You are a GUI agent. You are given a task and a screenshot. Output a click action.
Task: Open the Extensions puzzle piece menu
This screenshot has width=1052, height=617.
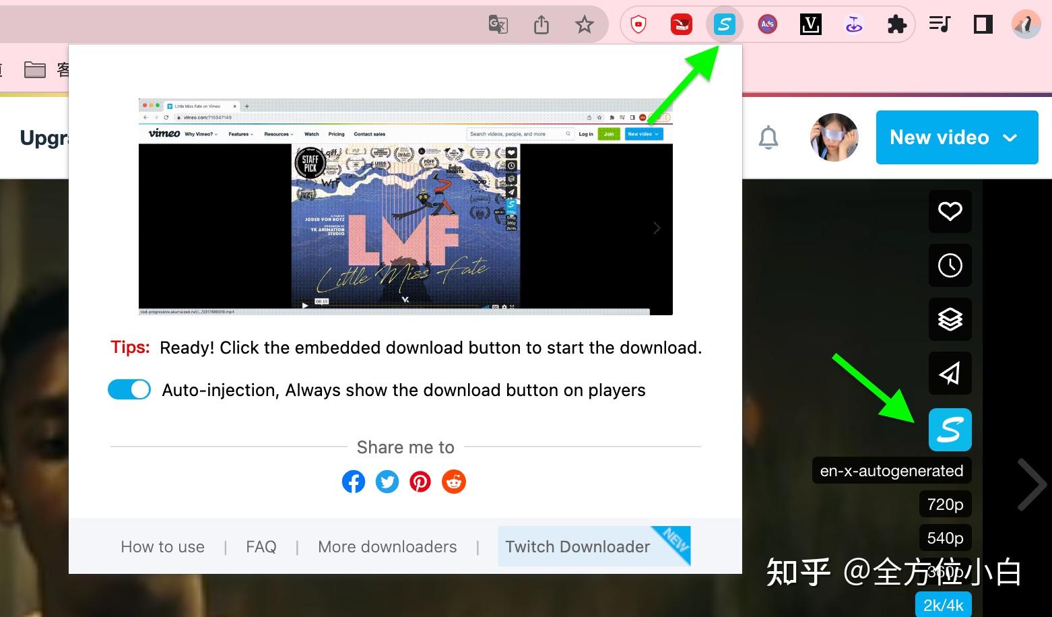896,26
